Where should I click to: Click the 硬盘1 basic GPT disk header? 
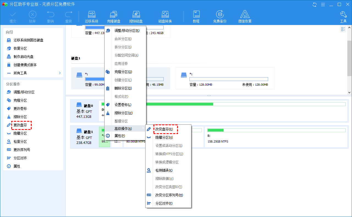(85, 137)
